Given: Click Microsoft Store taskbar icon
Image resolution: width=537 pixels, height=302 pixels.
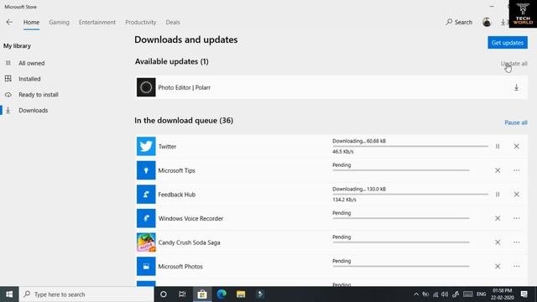Looking at the screenshot, I should click(202, 294).
